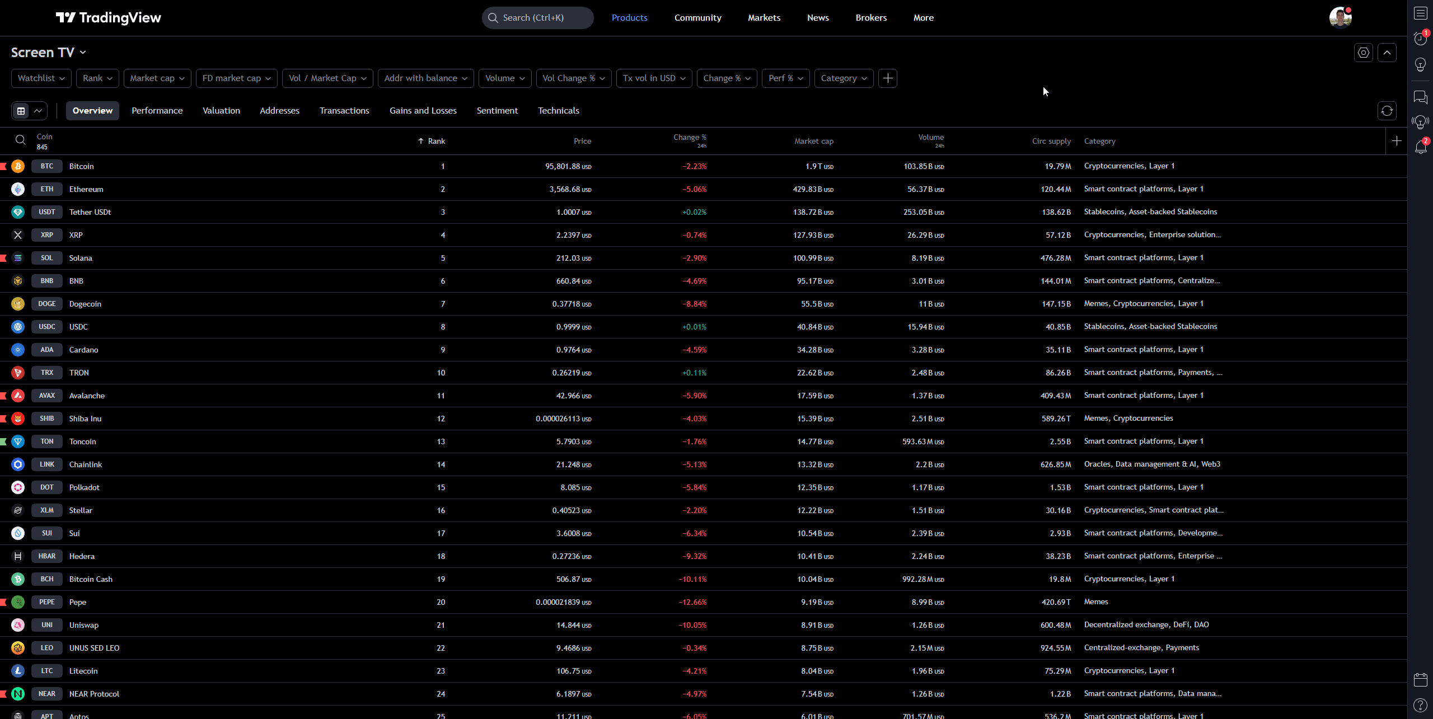Open the alerts clock icon in right sidebar
Screen dimensions: 1433x719
pos(1420,39)
